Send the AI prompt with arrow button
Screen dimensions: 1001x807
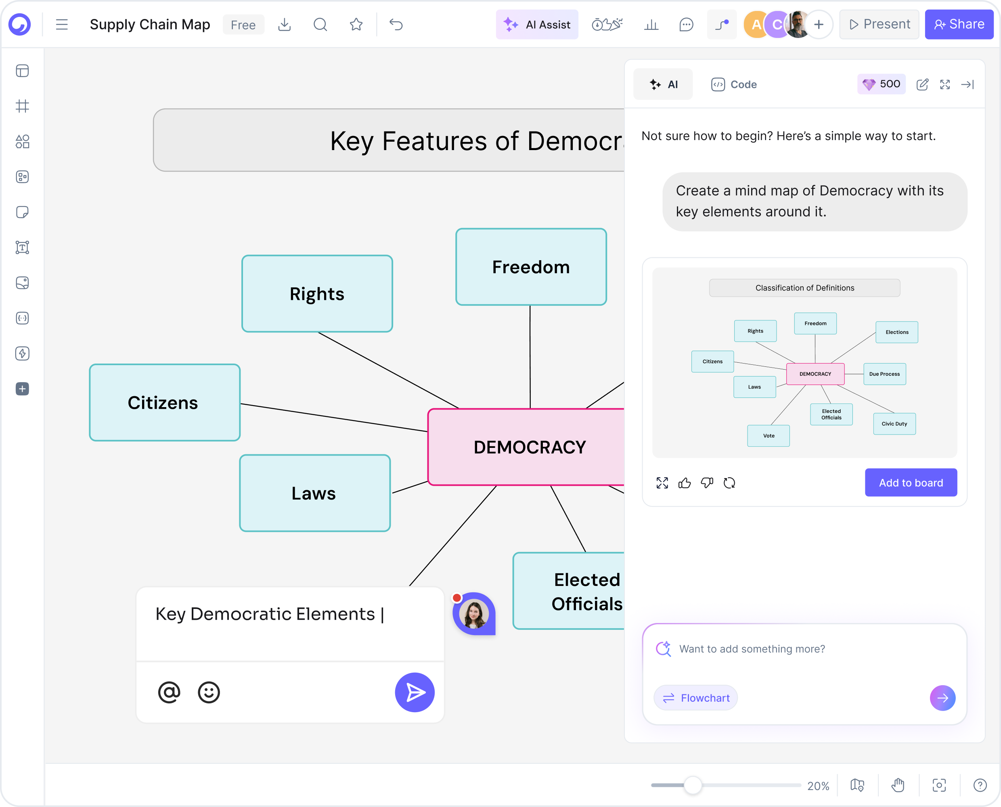pos(942,698)
